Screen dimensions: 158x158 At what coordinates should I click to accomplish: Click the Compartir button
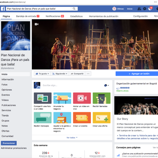click(77, 74)
